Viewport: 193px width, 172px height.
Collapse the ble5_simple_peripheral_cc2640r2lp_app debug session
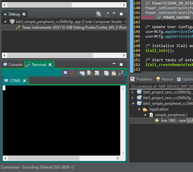5,22
